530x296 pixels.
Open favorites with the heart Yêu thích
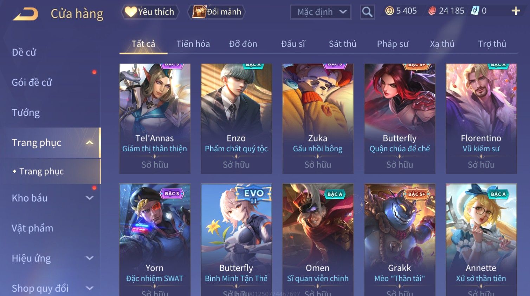(150, 12)
